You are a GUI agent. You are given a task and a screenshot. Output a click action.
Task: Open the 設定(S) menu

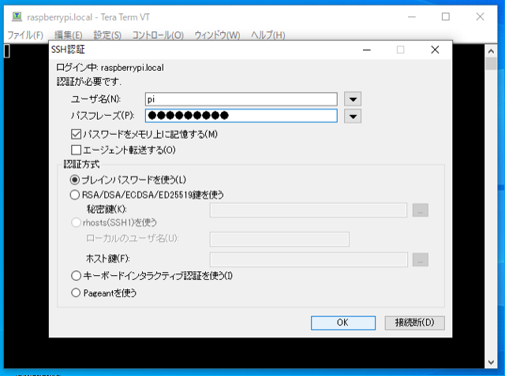pyautogui.click(x=107, y=35)
